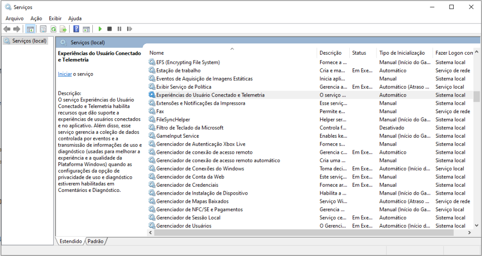Select Serviços (local) in the left tree
The image size is (482, 256).
point(30,41)
